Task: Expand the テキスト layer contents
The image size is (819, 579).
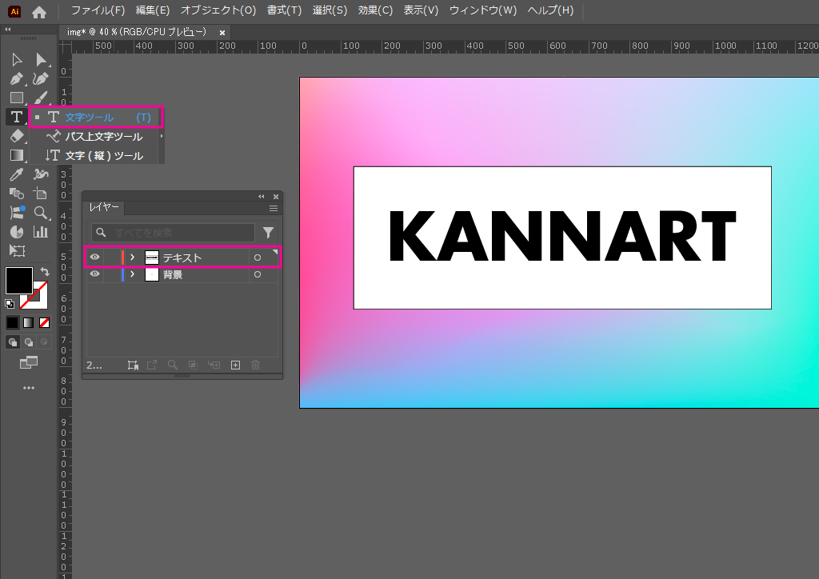Action: (x=132, y=258)
